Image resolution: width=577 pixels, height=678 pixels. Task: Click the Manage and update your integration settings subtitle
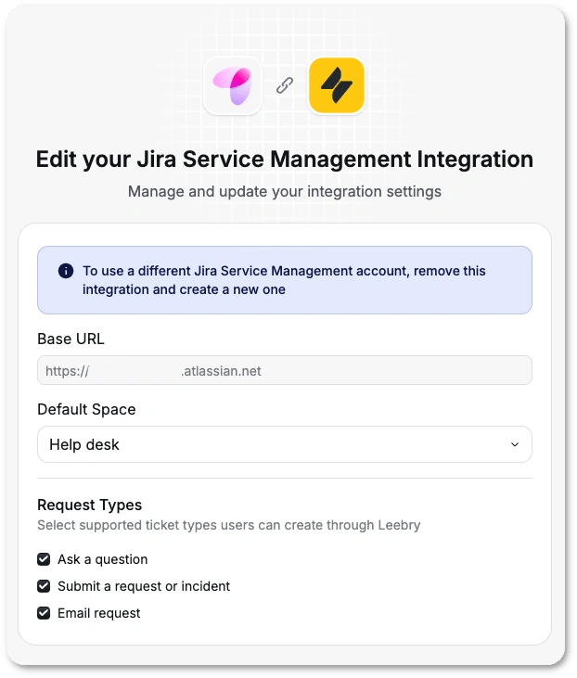[x=285, y=192]
